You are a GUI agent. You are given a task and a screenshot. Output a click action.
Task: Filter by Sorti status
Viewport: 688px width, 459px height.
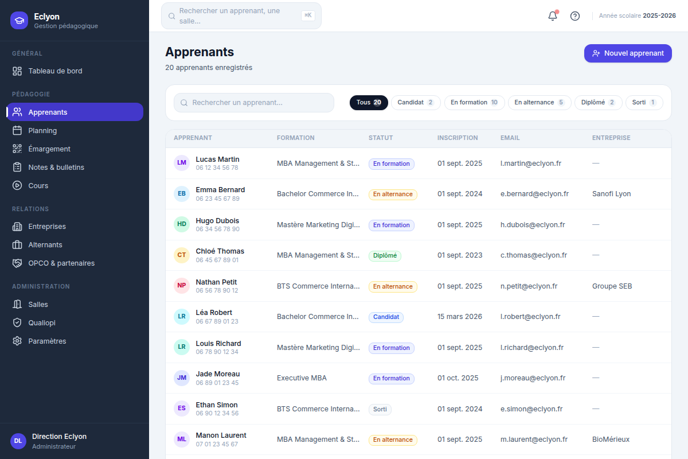tap(644, 103)
